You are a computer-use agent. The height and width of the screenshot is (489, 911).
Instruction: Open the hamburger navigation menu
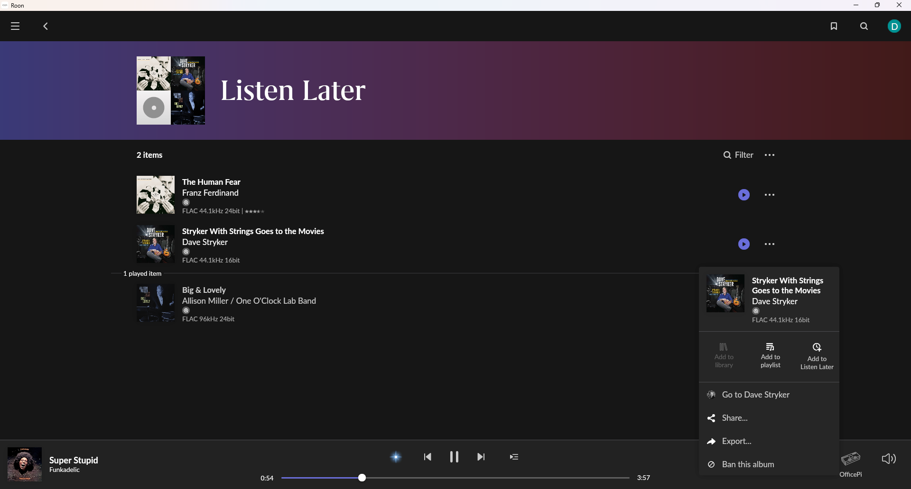click(x=15, y=26)
